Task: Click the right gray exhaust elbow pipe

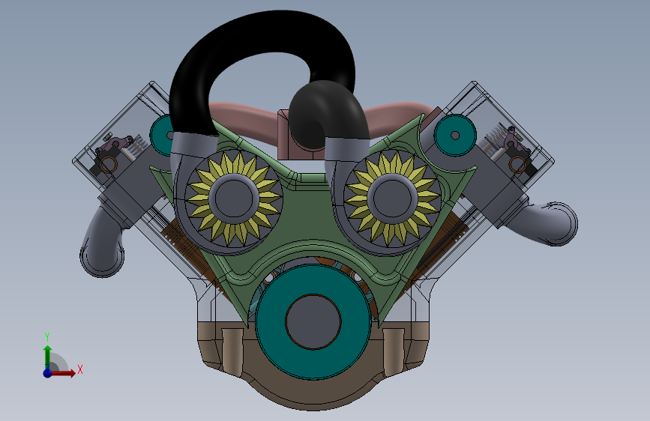Action: tap(543, 223)
